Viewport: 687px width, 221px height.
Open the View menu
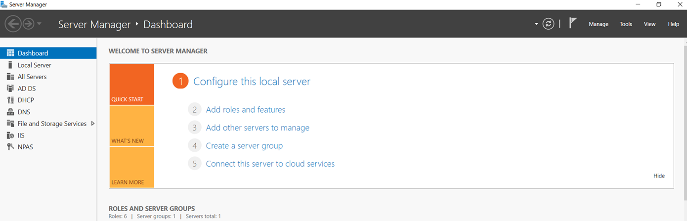tap(649, 24)
